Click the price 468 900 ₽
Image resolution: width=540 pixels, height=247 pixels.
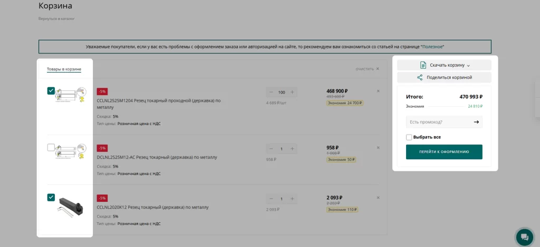click(x=337, y=91)
